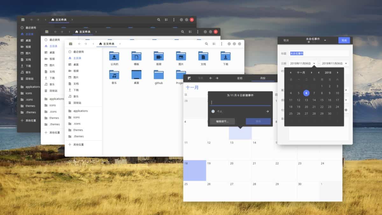Screen dimensions: 382x215
Task: Go forward using the Calendar's right arrow
Action: [x=217, y=78]
